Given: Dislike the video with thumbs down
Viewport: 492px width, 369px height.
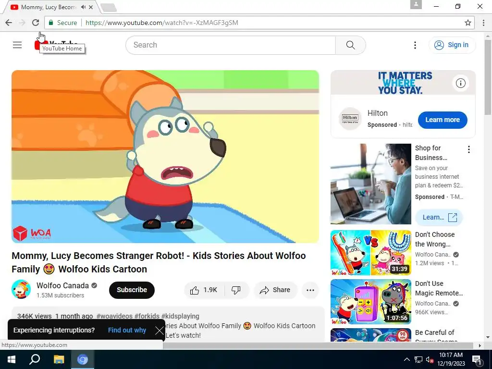Looking at the screenshot, I should pyautogui.click(x=236, y=290).
